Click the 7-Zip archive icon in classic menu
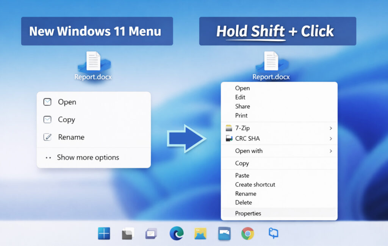Viewport: 388px width, 246px height. [x=228, y=128]
